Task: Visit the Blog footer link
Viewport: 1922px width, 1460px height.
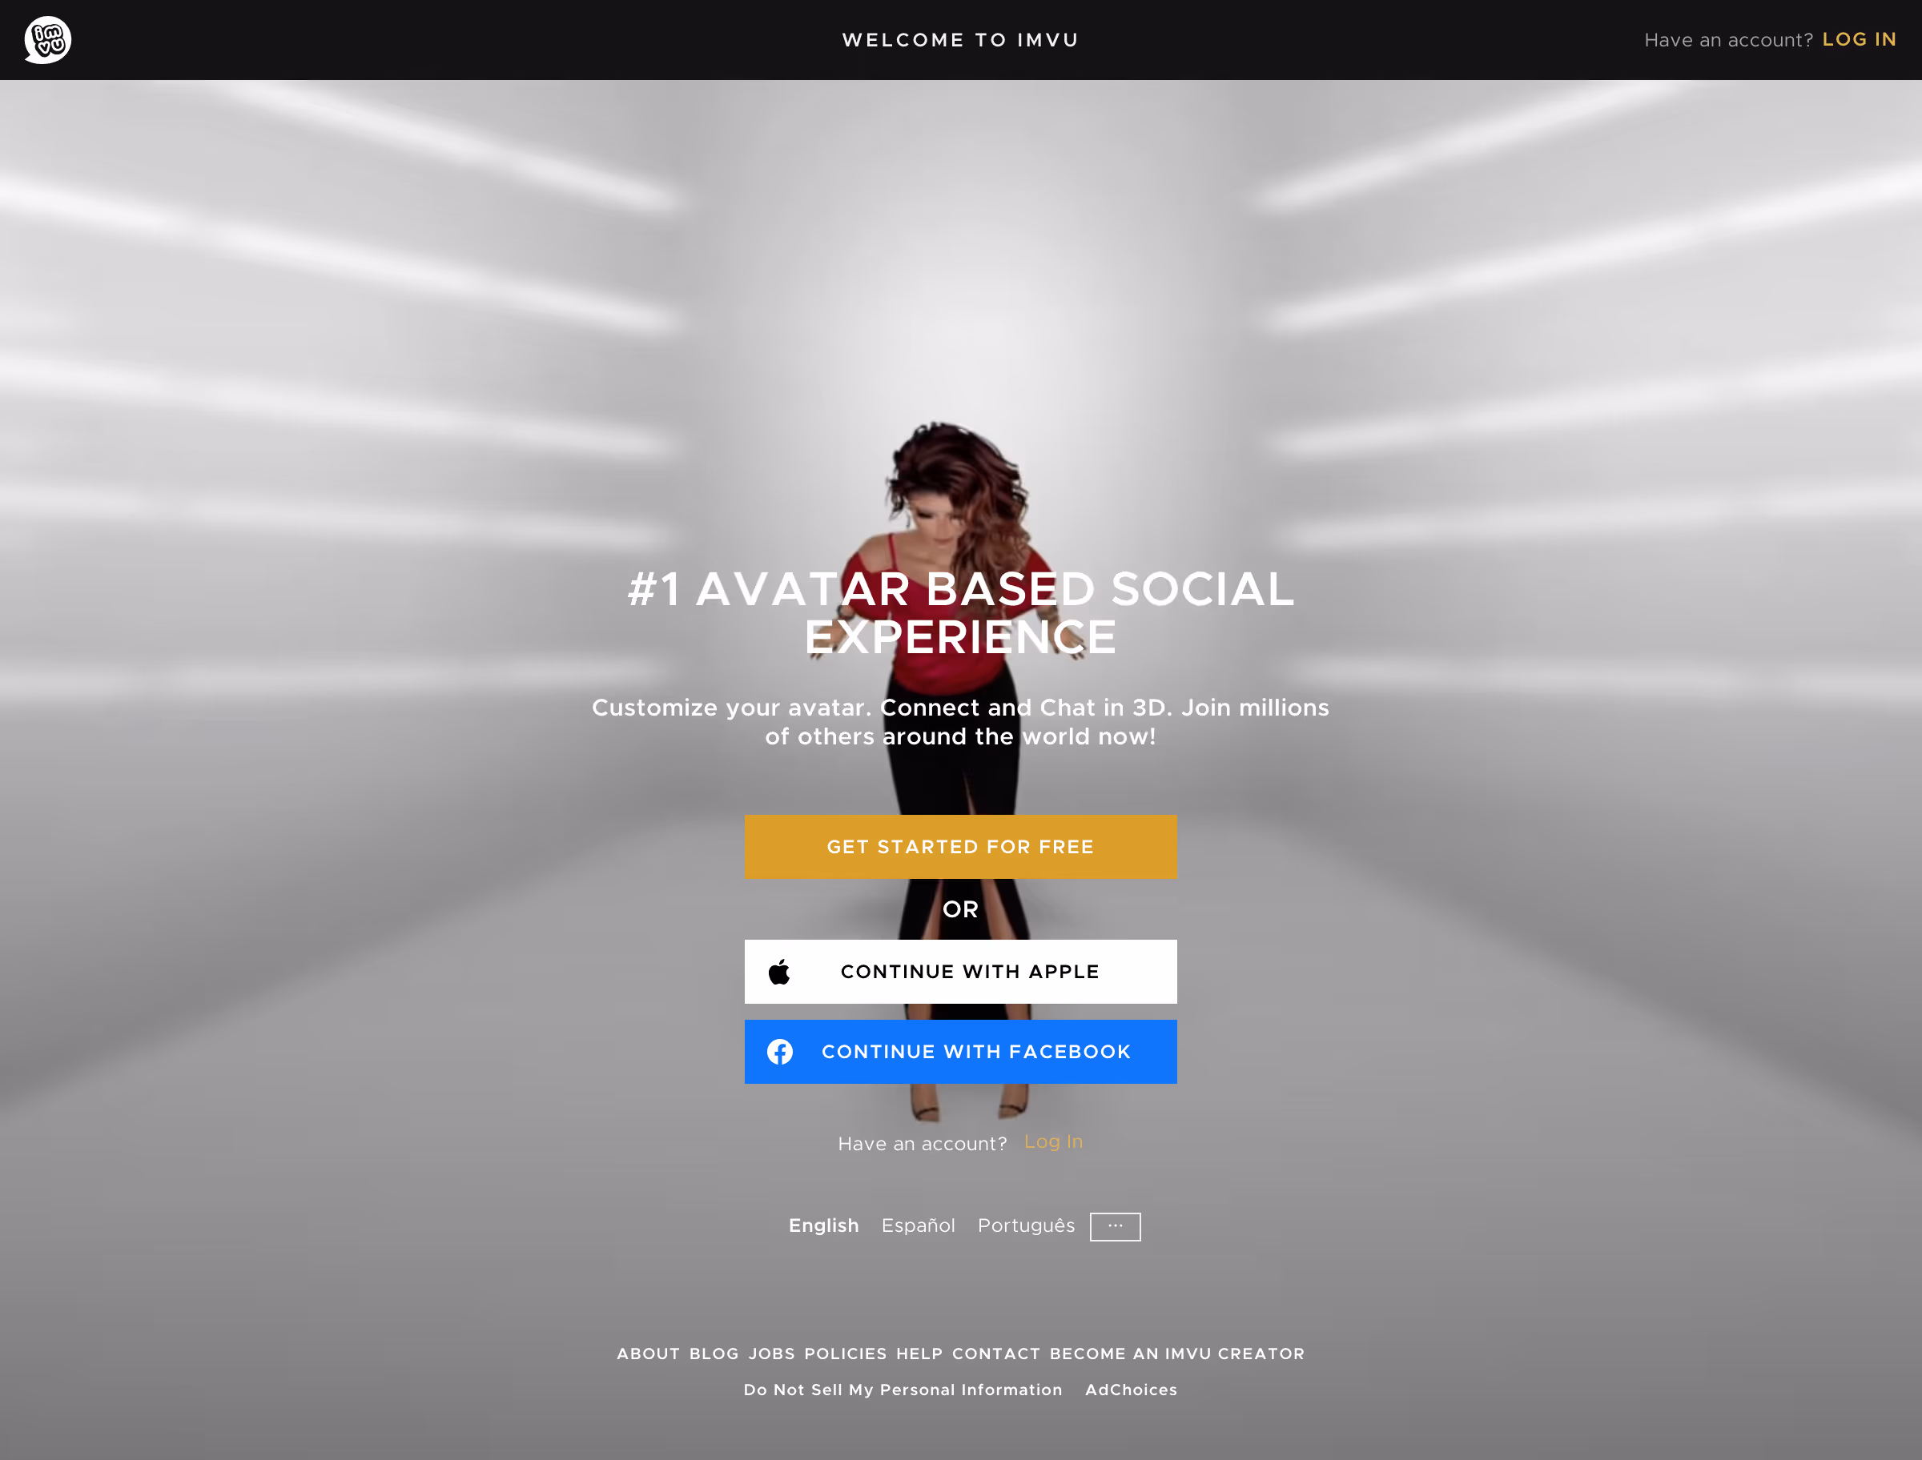Action: tap(714, 1354)
